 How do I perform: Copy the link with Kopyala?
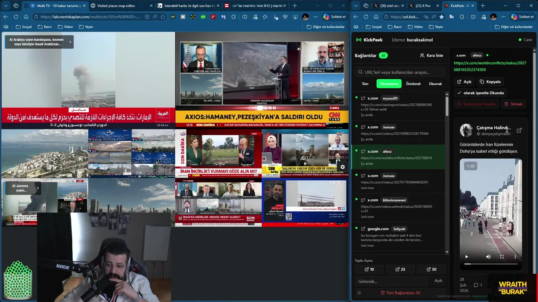[490, 82]
